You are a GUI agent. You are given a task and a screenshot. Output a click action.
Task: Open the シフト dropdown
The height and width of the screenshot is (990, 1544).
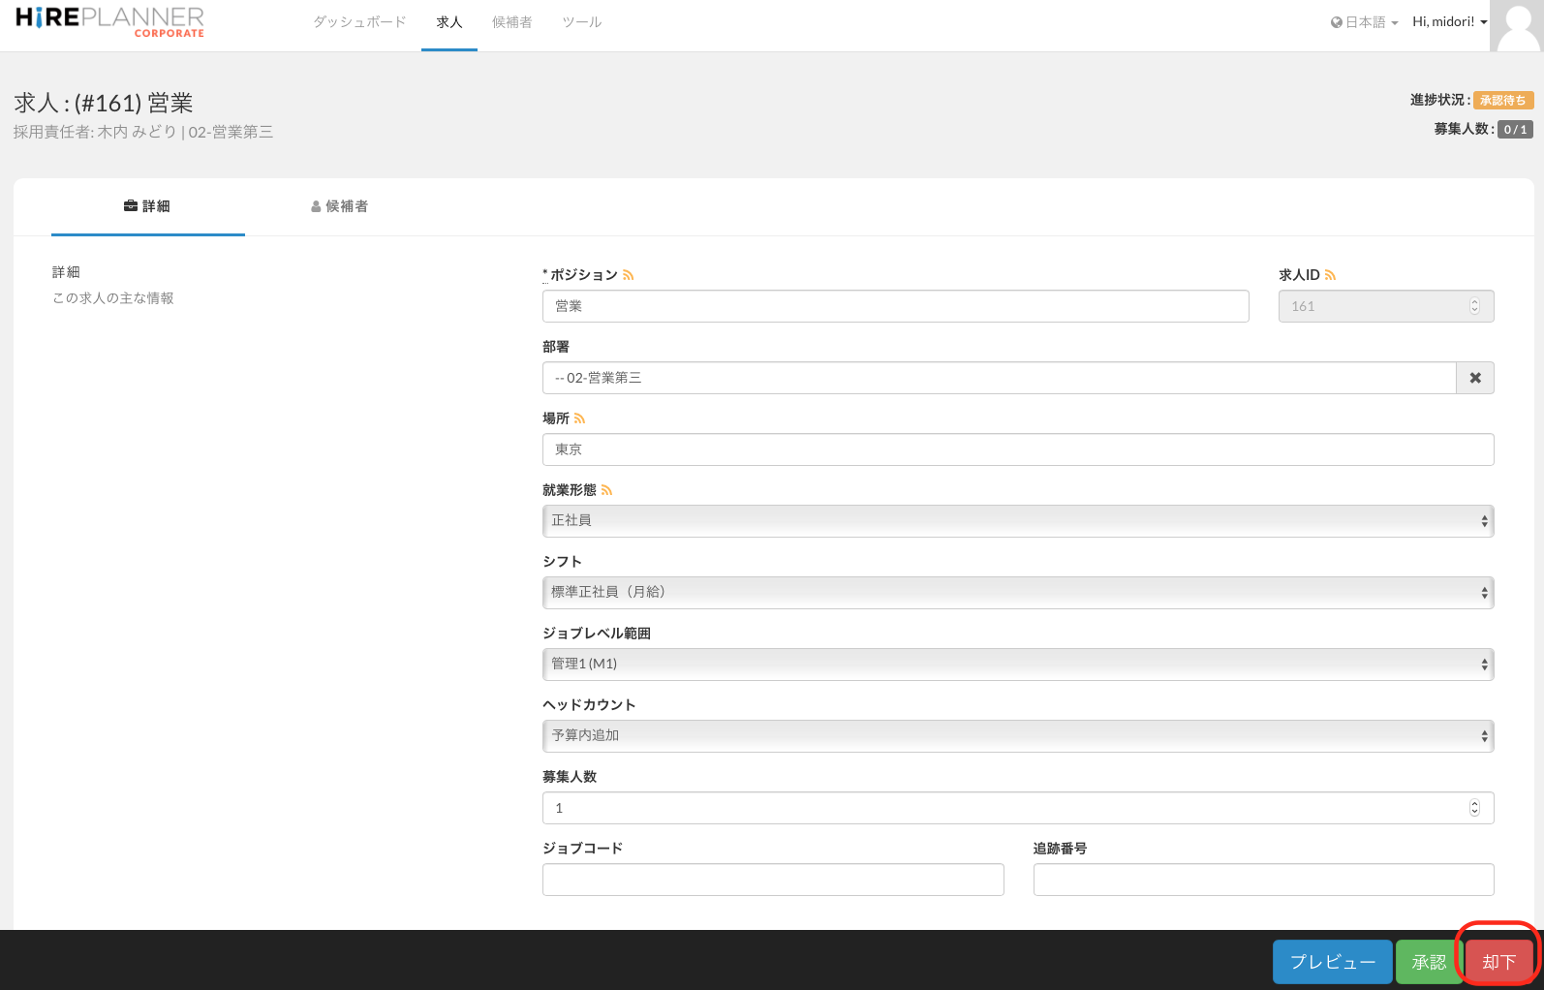click(x=1017, y=593)
